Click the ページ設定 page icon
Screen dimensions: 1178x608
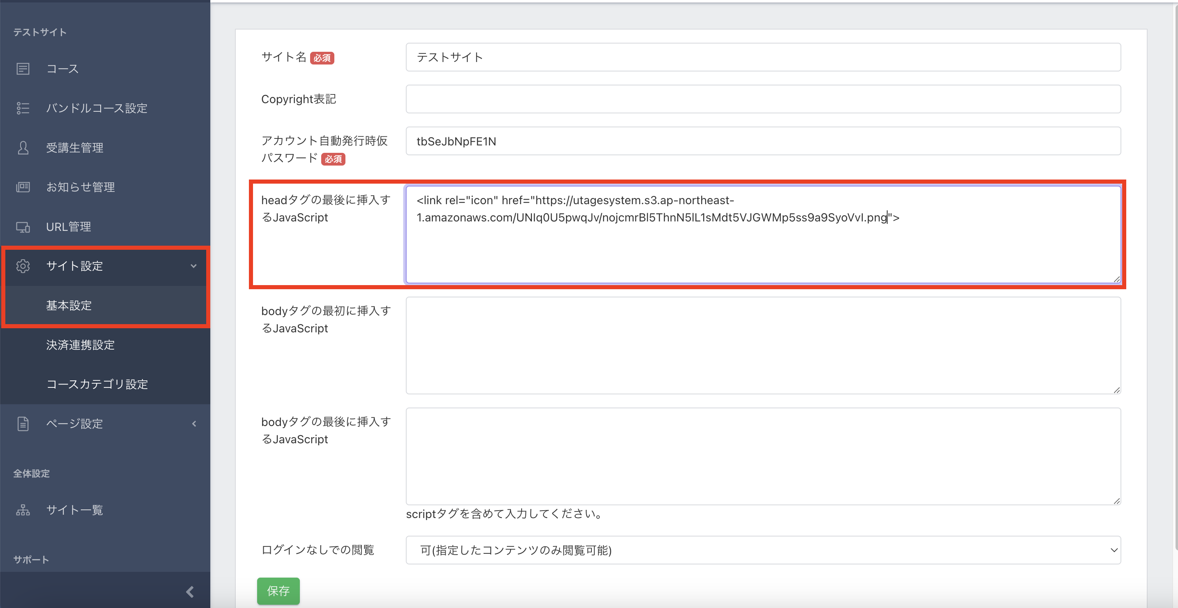(23, 424)
